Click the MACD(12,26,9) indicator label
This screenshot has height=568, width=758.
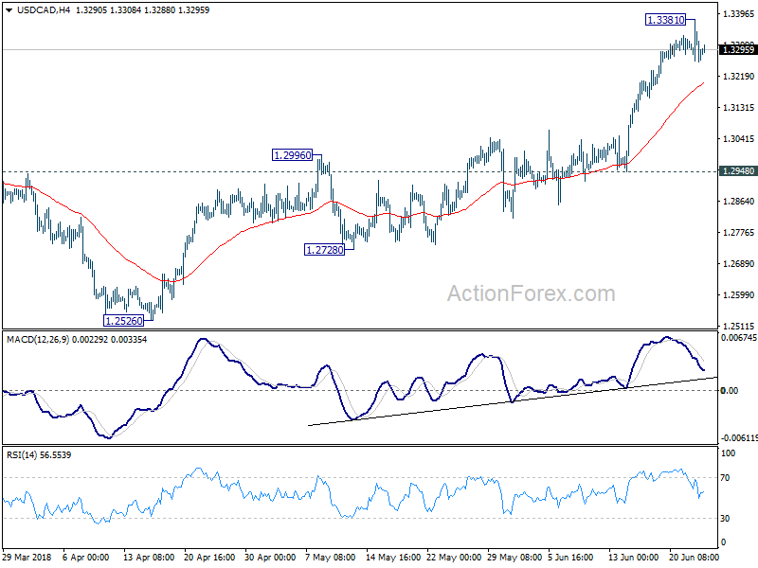pos(38,340)
